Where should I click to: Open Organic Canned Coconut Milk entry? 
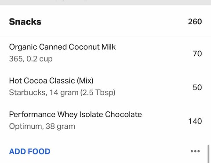click(x=105, y=53)
